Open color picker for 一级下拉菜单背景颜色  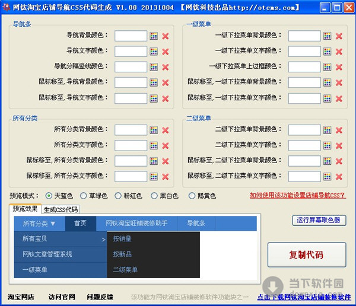point(328,36)
